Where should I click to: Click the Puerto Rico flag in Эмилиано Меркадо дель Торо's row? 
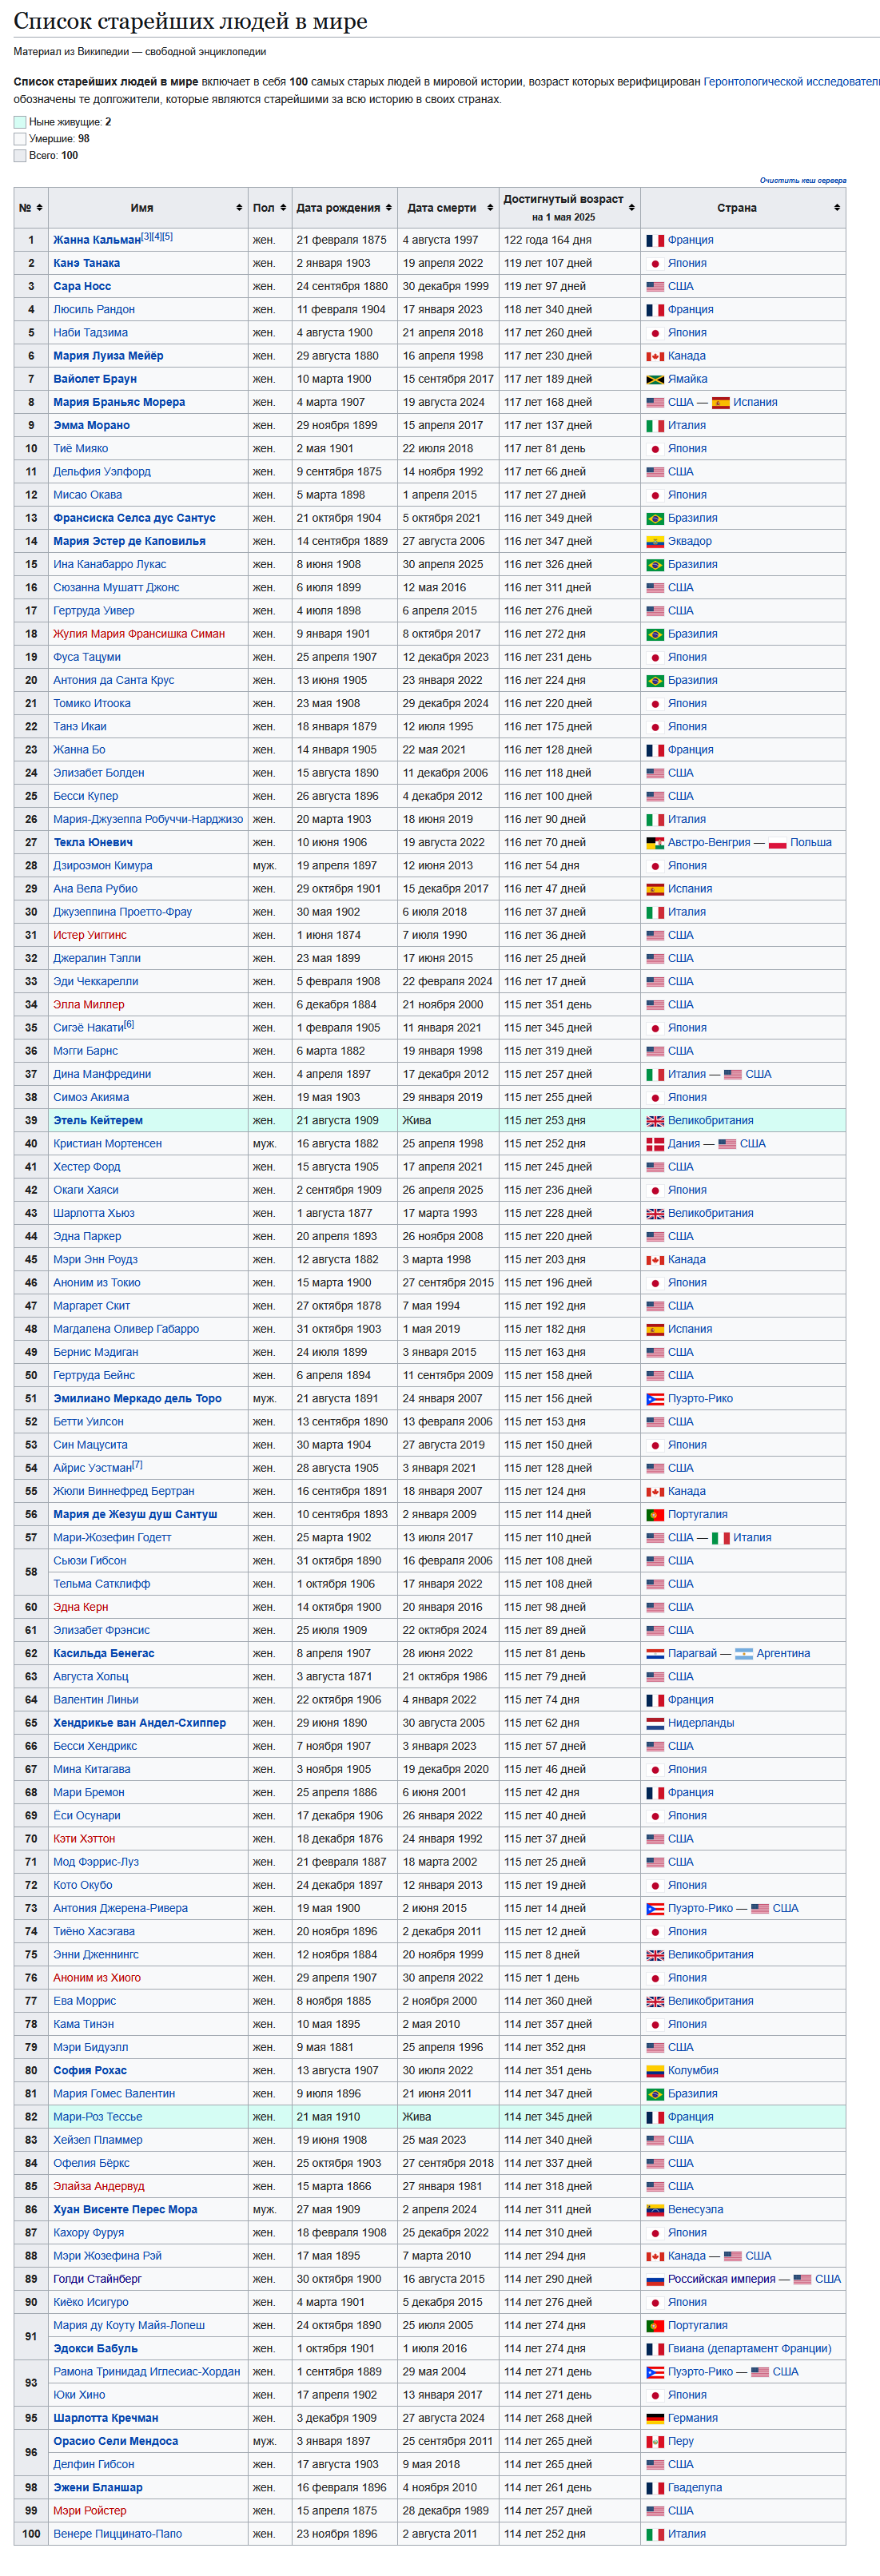pos(655,1399)
